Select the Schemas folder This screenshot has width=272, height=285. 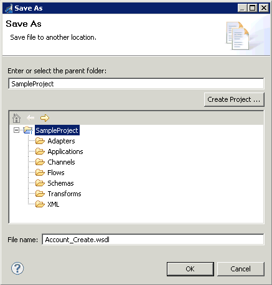pyautogui.click(x=60, y=183)
